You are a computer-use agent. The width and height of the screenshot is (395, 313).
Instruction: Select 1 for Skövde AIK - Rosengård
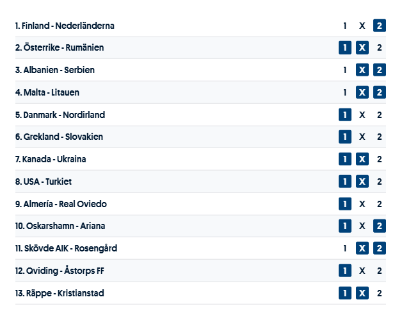[x=345, y=248]
